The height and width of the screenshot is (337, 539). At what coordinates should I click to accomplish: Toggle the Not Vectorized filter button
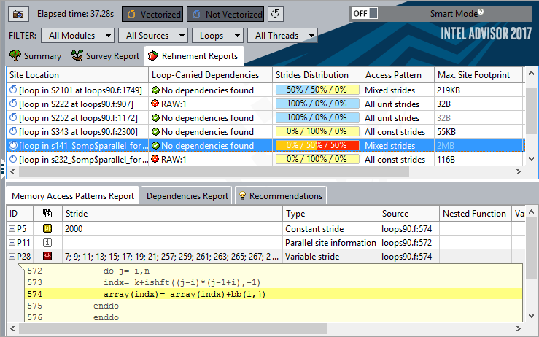225,14
